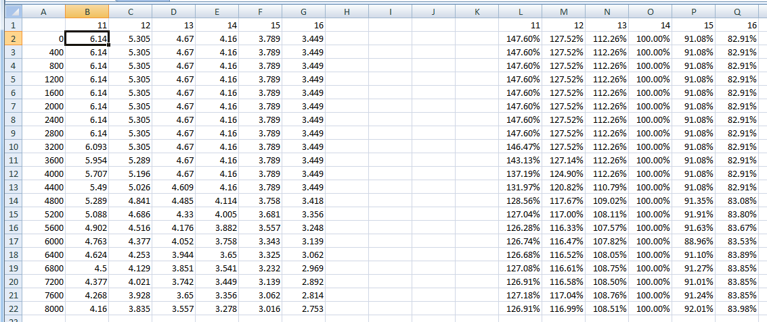Select cell containing 3.835
Image resolution: width=767 pixels, height=322 pixels.
pyautogui.click(x=130, y=308)
